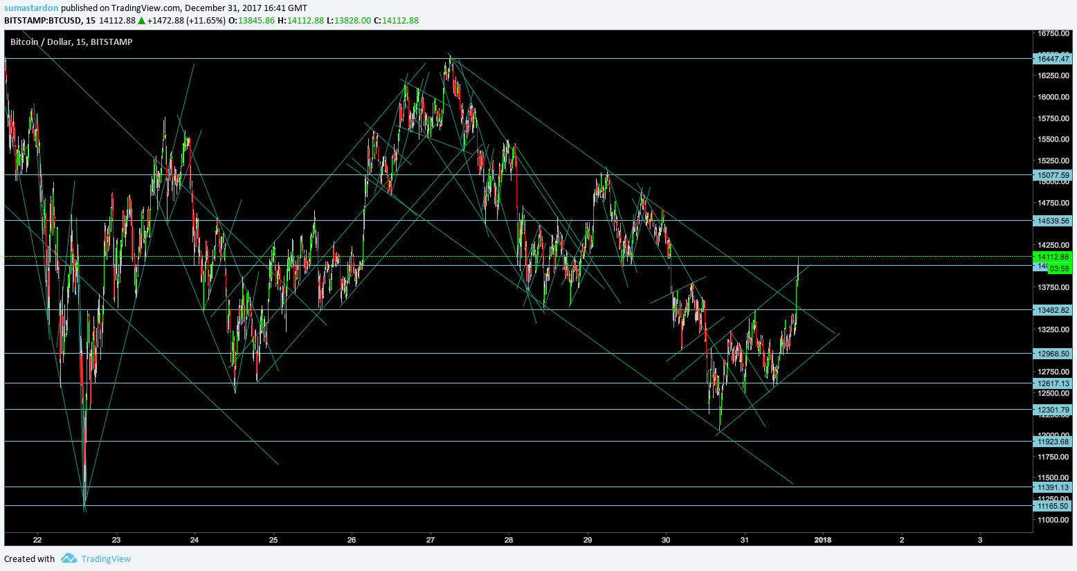Screen dimensions: 1077x571
Task: Click the low price L:13828.00
Action: tap(348, 21)
